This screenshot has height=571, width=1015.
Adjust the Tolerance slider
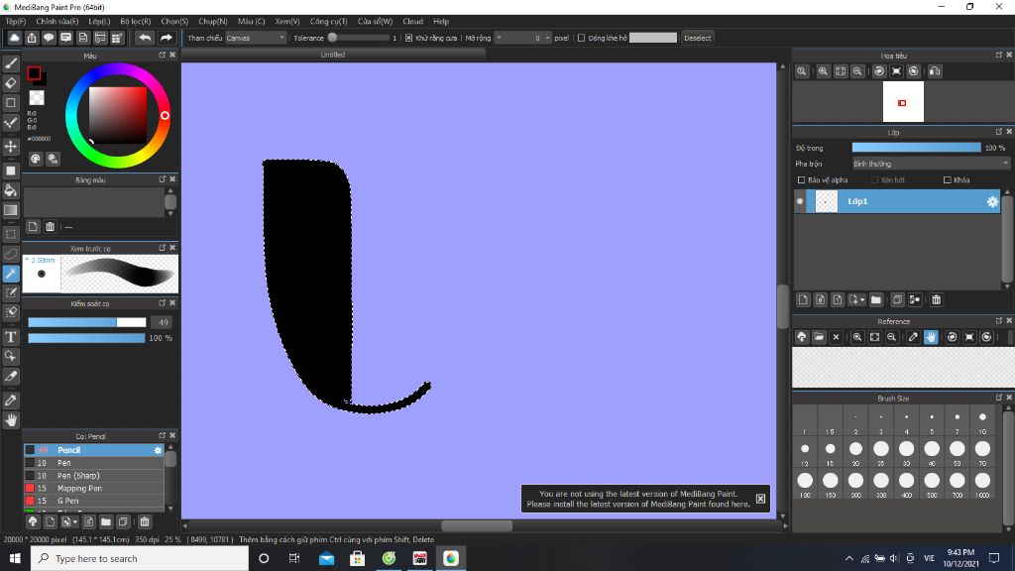click(x=359, y=39)
